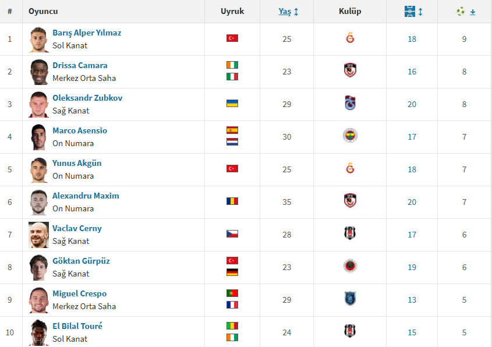
Task: Click Trabzonspor club crest in Zubkov row
Action: tap(350, 104)
